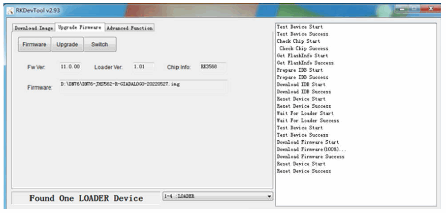Select the Upgrade Firmware tab

[80, 28]
